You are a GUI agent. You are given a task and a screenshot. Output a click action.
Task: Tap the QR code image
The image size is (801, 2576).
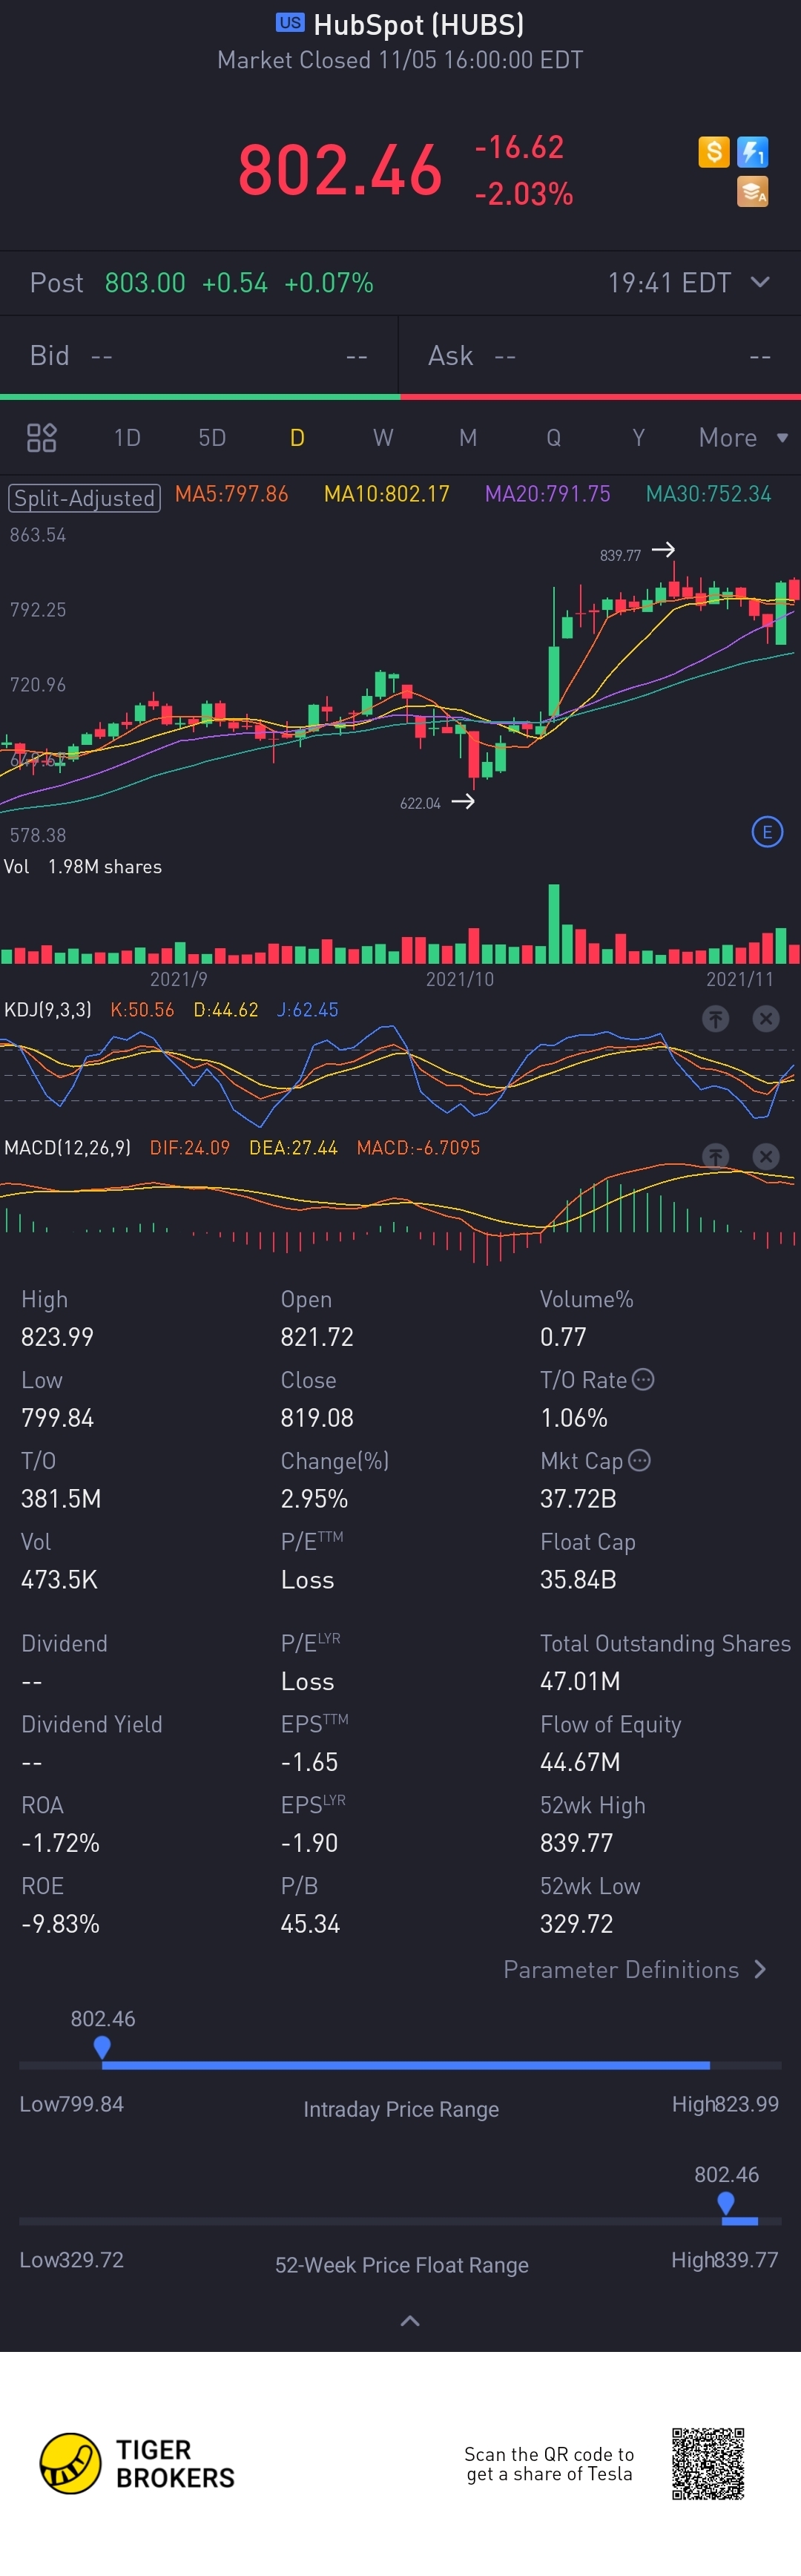tap(708, 2463)
